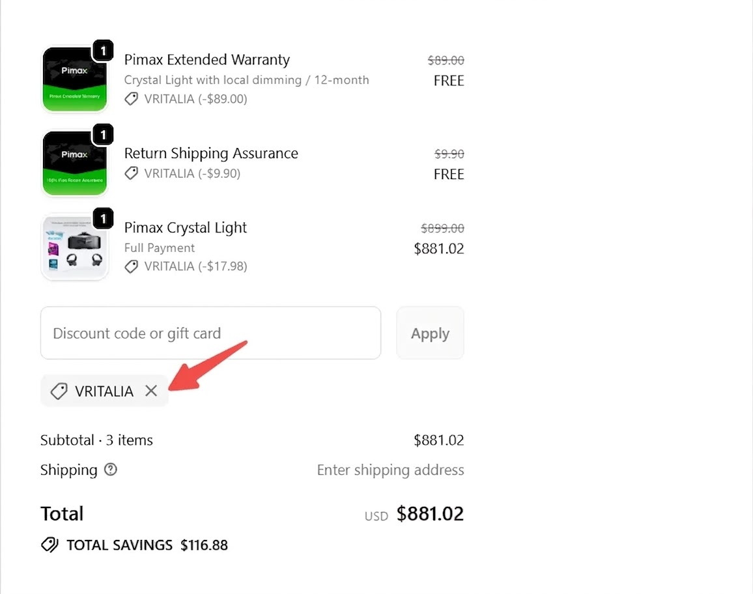Click the tag icon beside Total Savings
This screenshot has width=753, height=594.
pos(50,545)
